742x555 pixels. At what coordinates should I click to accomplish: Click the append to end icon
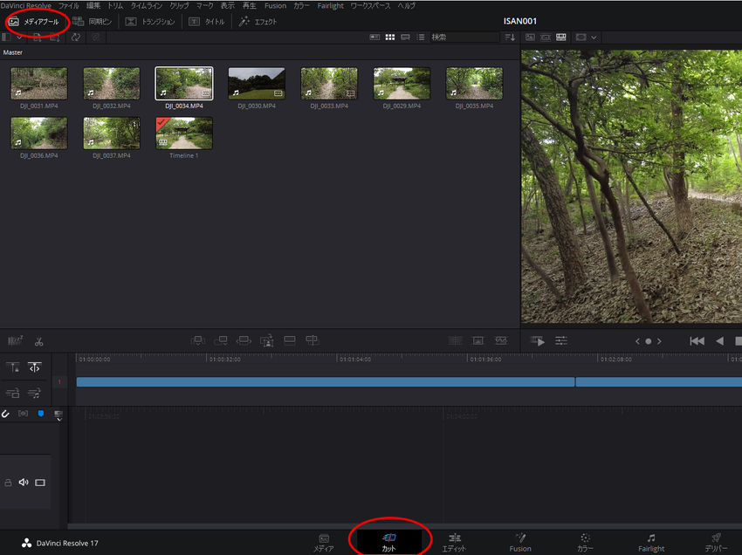click(221, 340)
